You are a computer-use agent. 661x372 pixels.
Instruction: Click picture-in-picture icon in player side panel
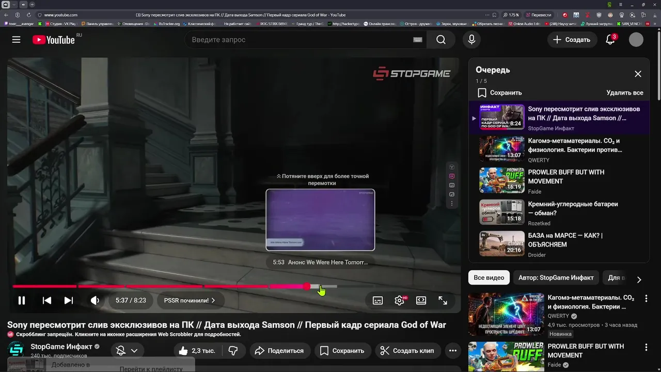[x=452, y=194]
